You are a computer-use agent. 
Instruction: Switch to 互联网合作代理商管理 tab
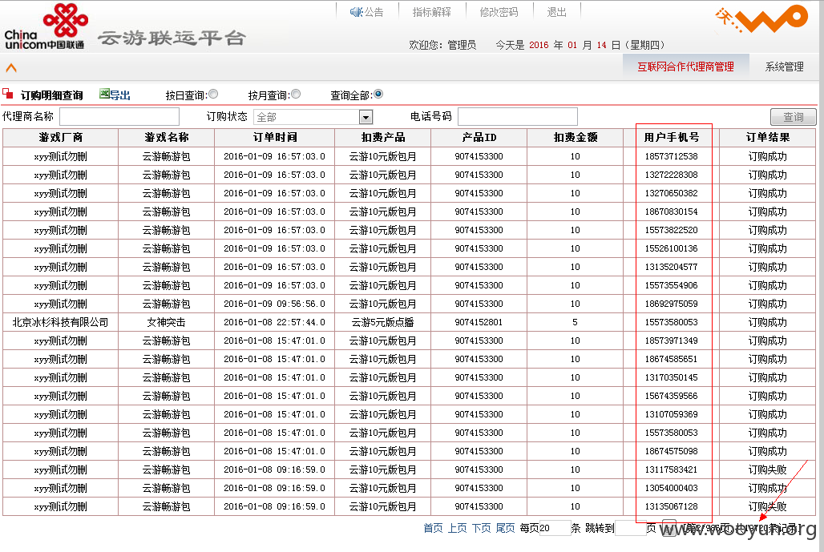(x=685, y=66)
